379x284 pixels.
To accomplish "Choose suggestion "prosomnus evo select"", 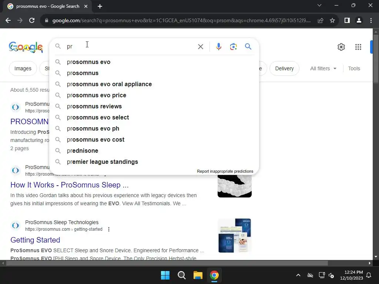I will click(x=154, y=118).
